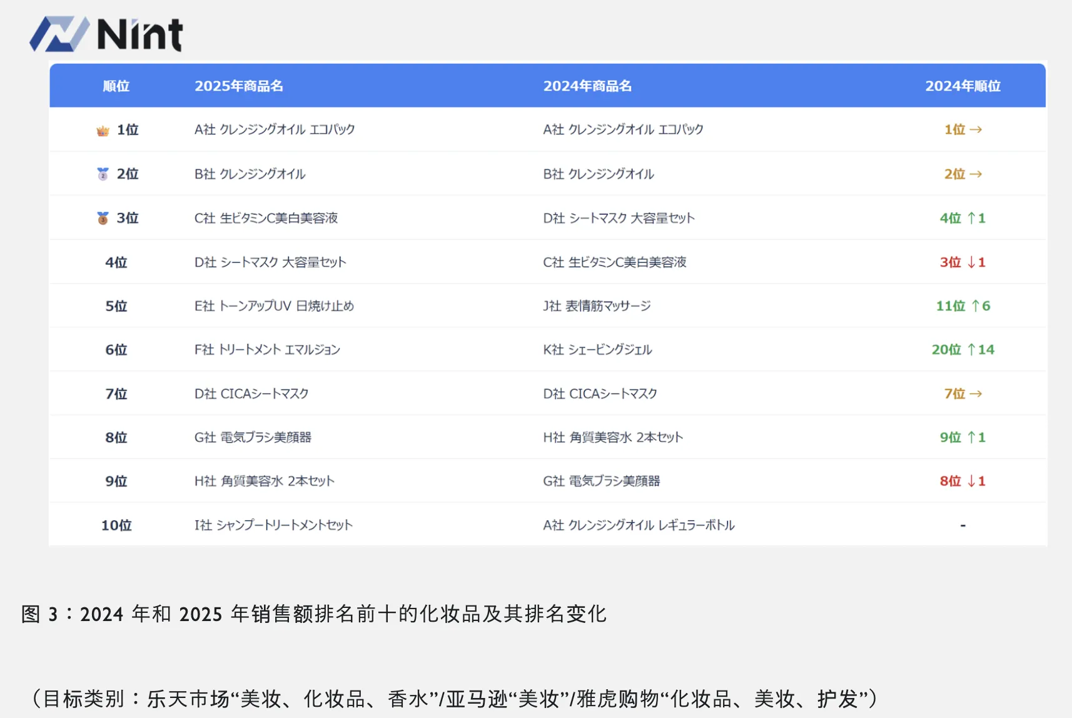The width and height of the screenshot is (1072, 718).
Task: Select J社 表情筋マッサージ product
Action: coord(597,306)
